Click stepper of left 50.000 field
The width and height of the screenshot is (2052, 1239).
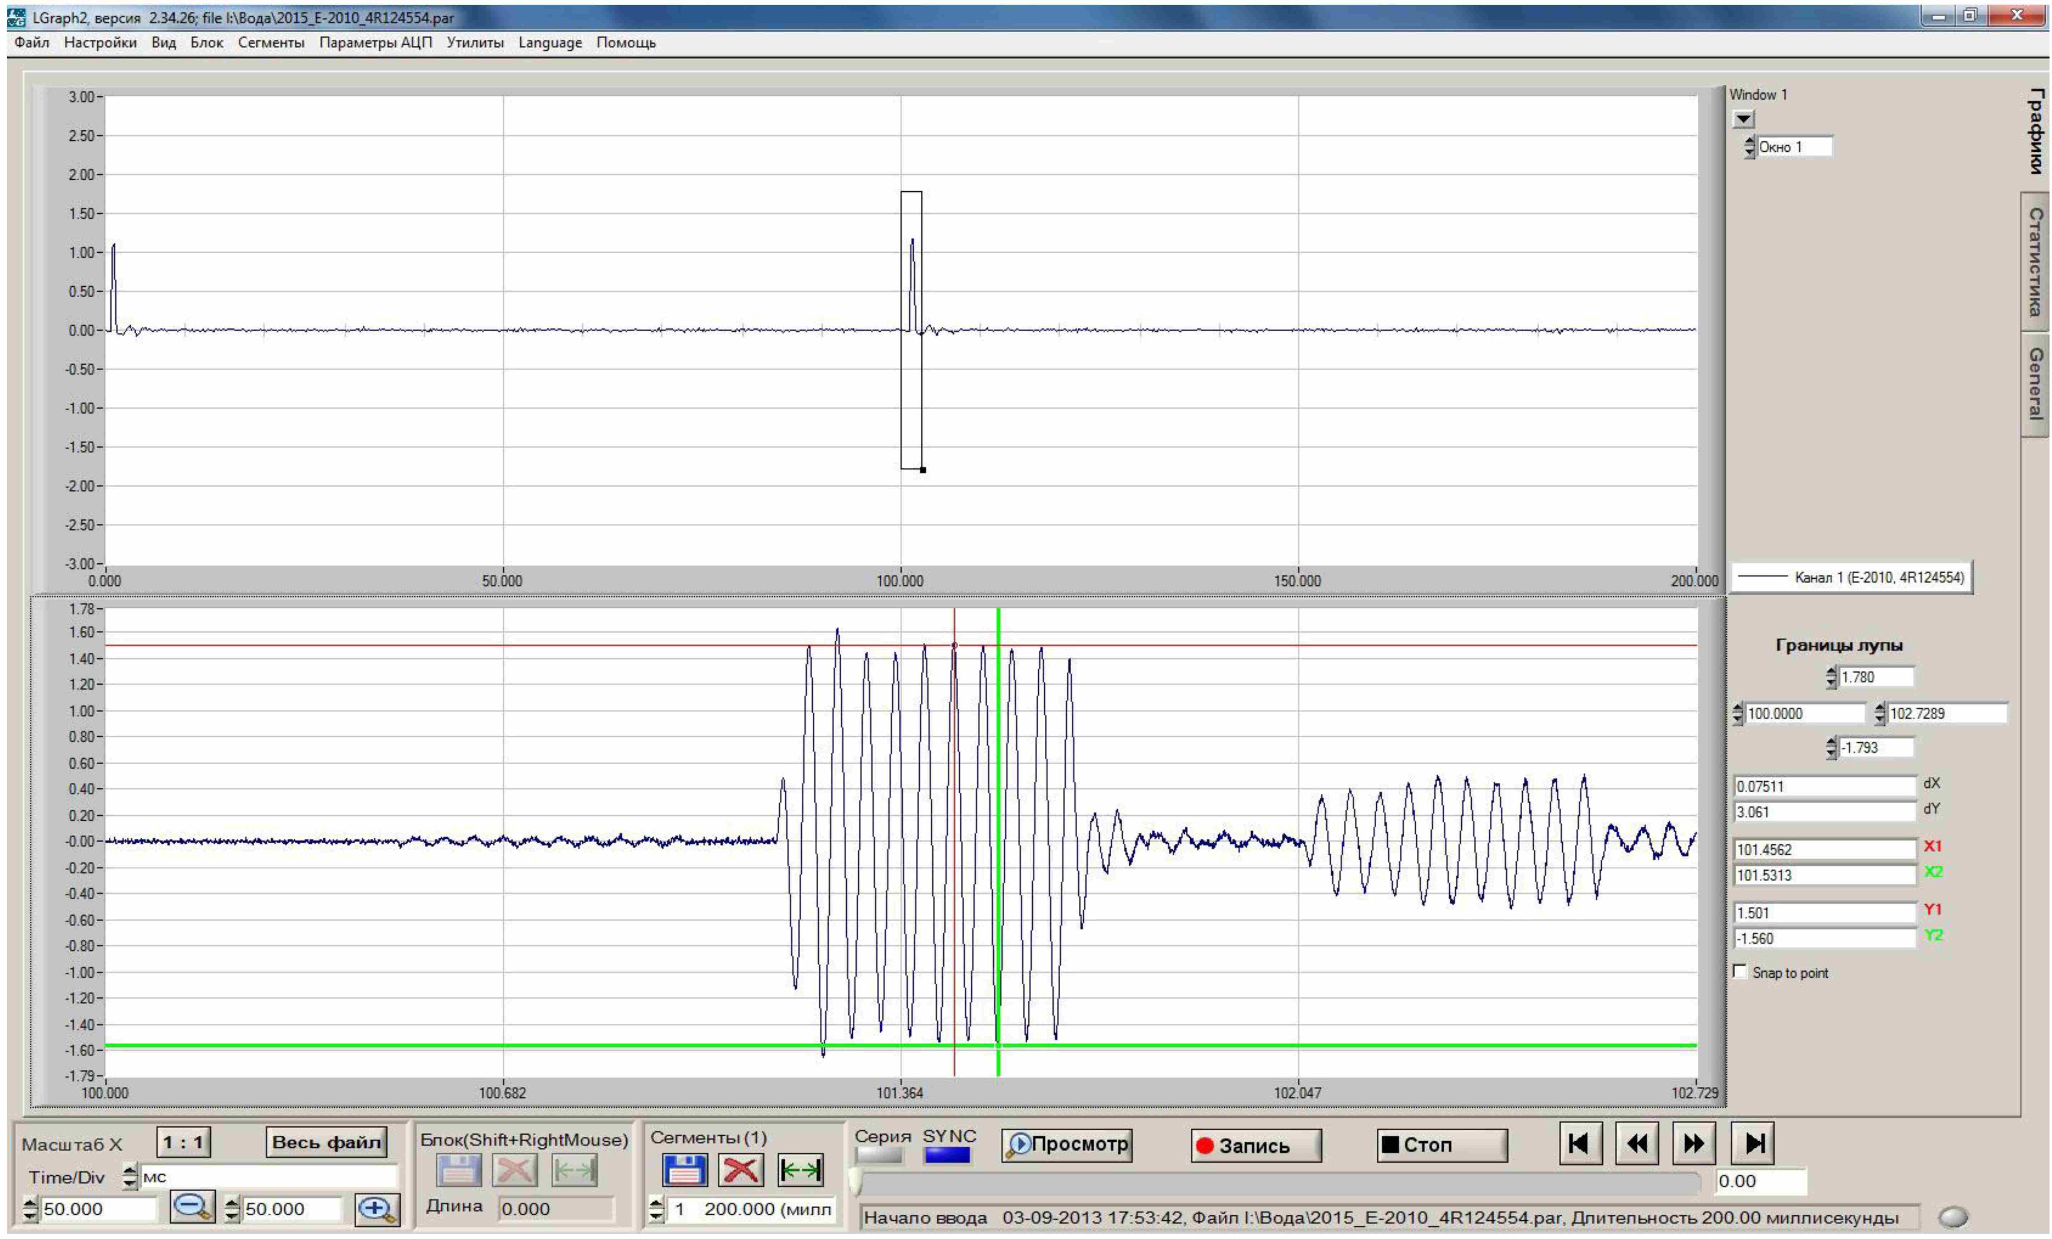tap(30, 1208)
